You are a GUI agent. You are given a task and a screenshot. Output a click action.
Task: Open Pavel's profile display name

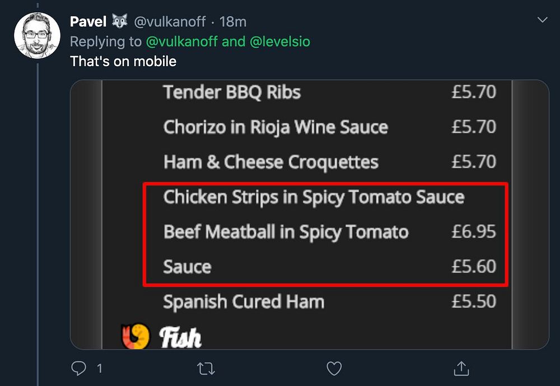pos(88,22)
